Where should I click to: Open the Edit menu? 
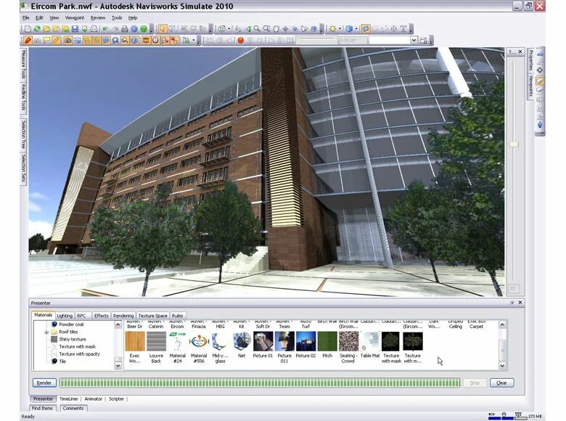click(x=39, y=17)
